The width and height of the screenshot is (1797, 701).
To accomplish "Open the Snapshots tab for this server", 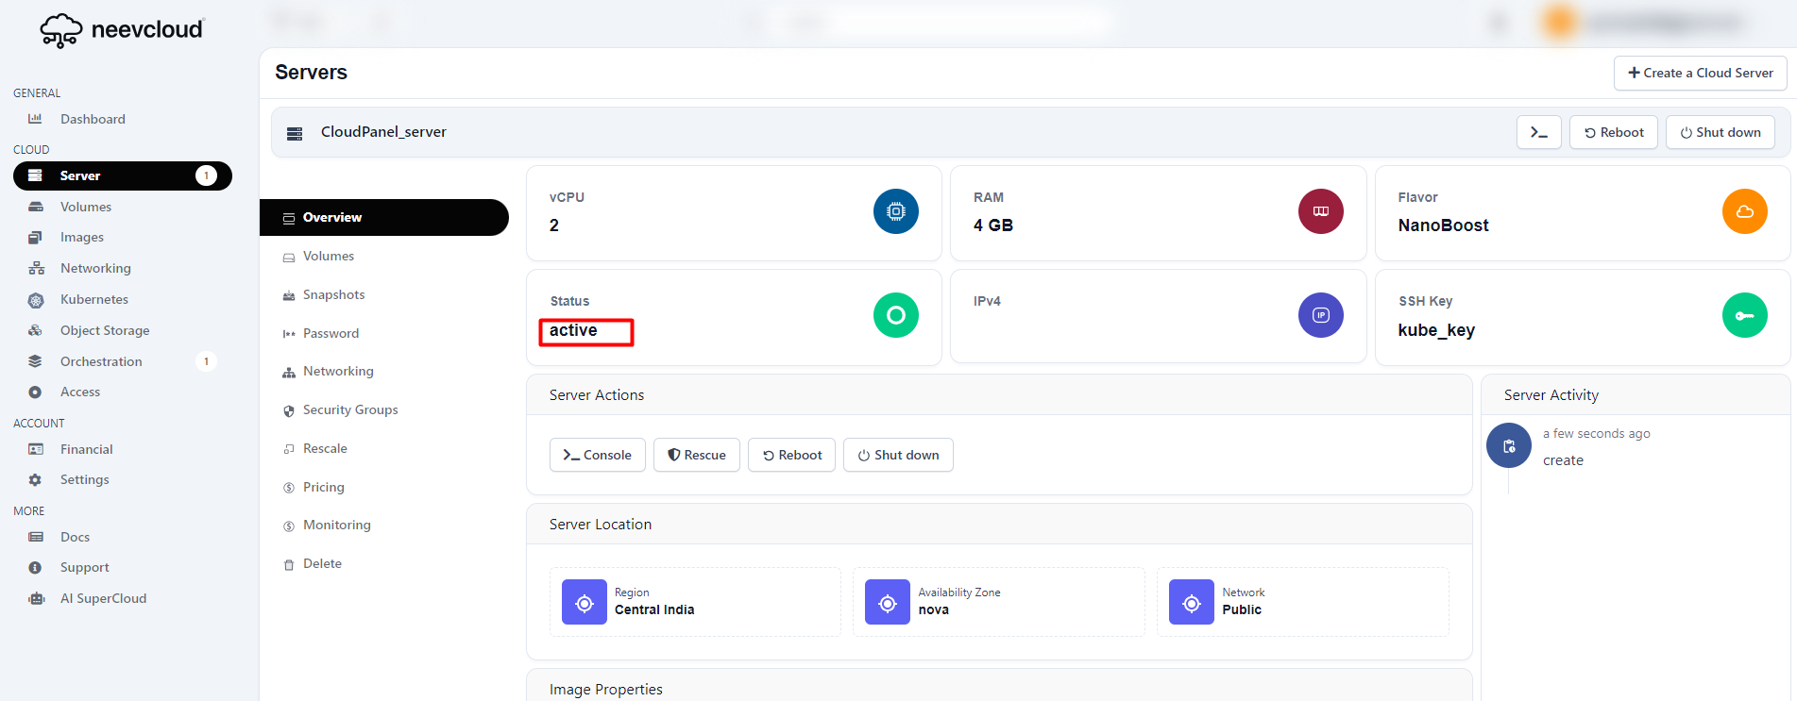I will (333, 294).
